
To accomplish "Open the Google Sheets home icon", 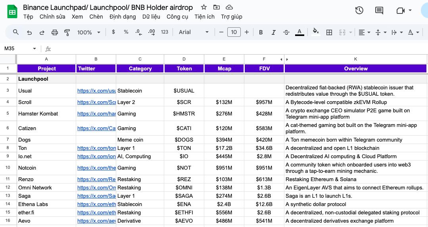I will 12,12.
